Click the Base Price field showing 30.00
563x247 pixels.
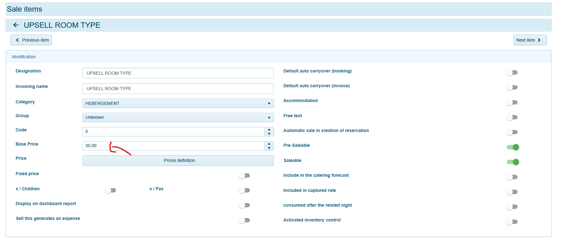coord(173,146)
